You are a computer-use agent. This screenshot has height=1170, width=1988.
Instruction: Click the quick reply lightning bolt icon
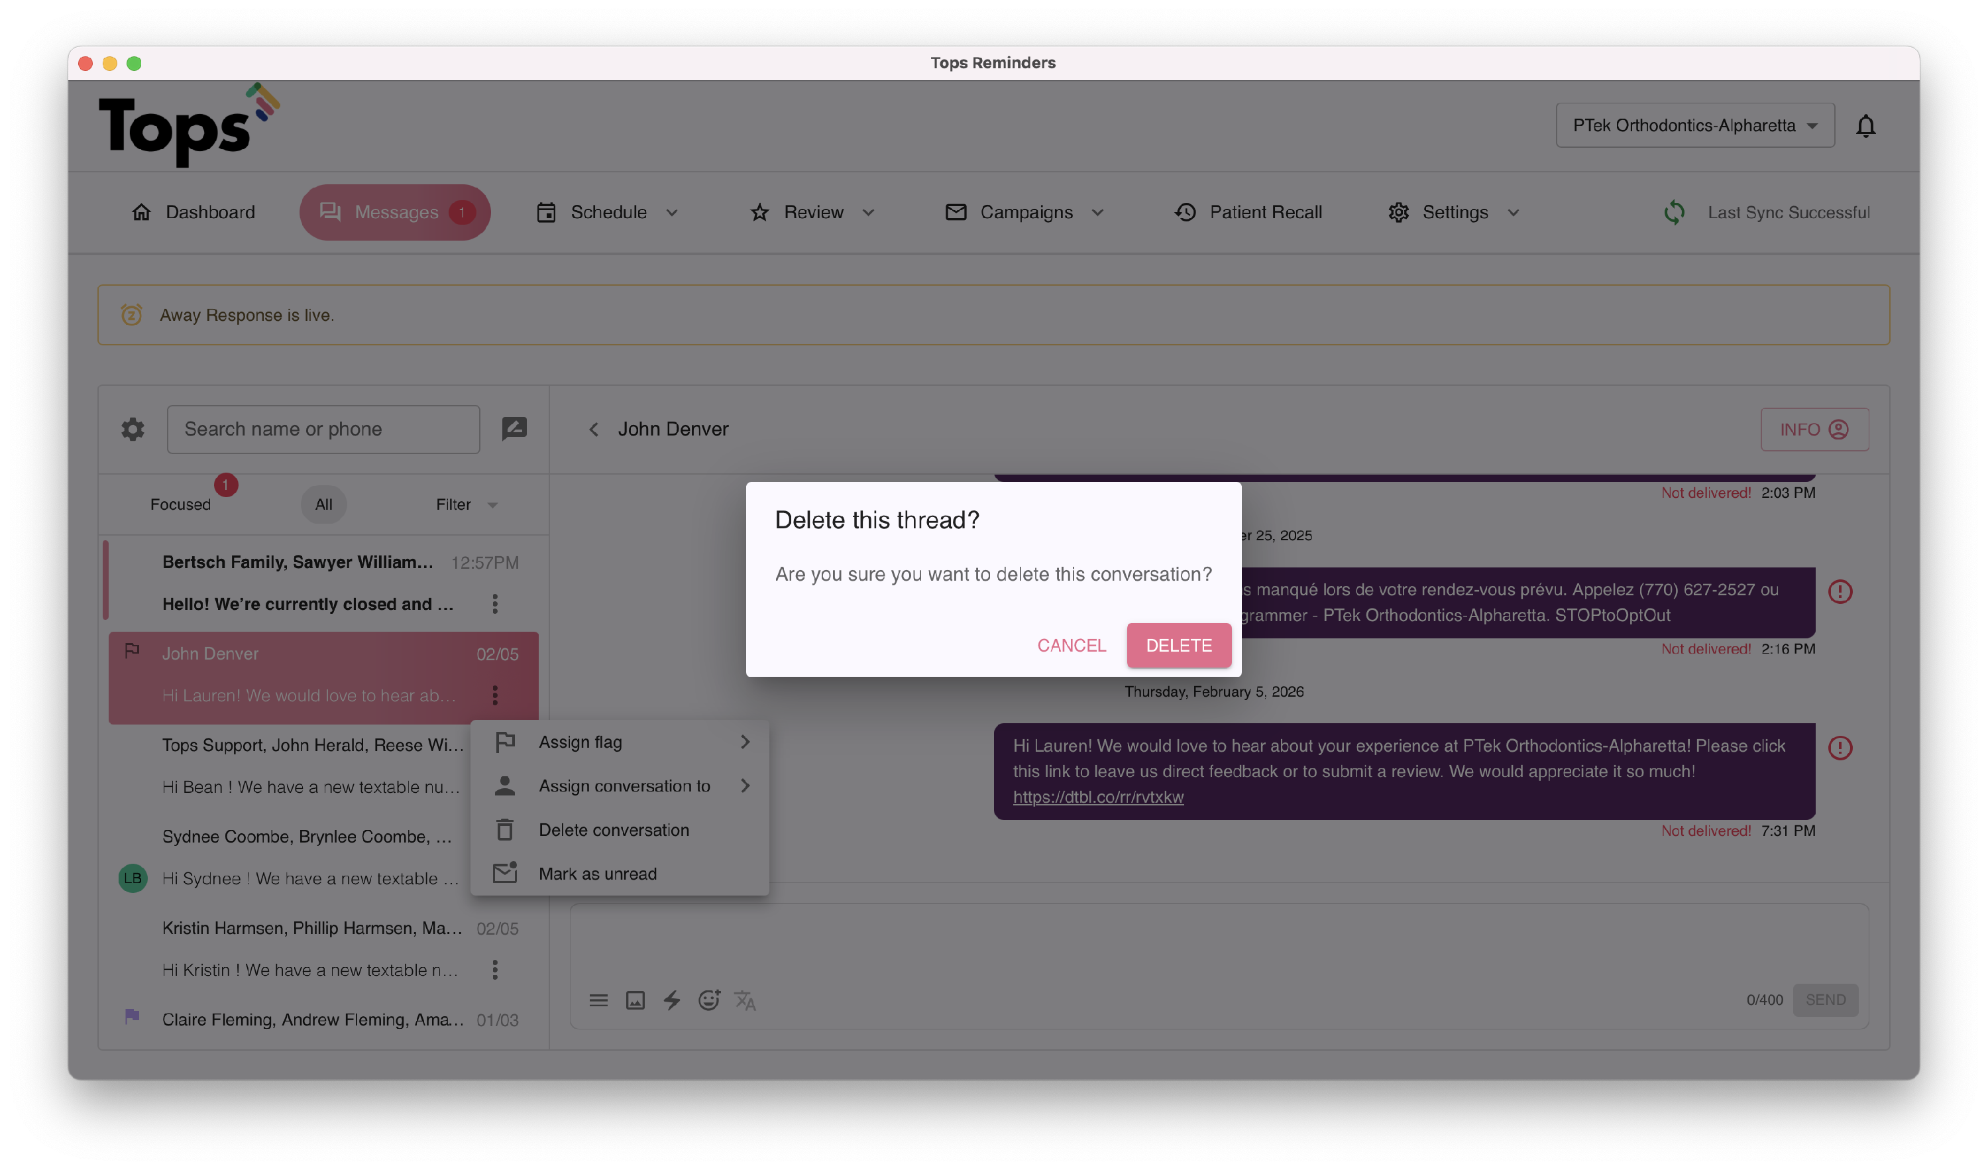pyautogui.click(x=671, y=1000)
